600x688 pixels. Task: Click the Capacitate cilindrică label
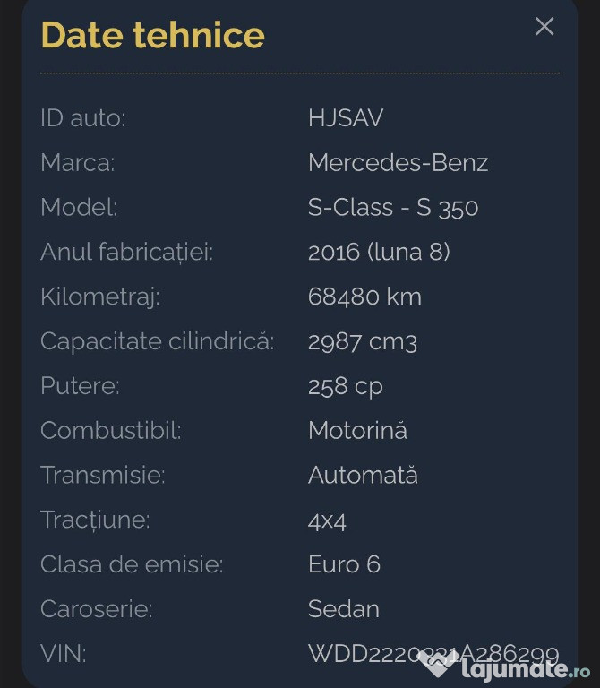click(x=157, y=341)
